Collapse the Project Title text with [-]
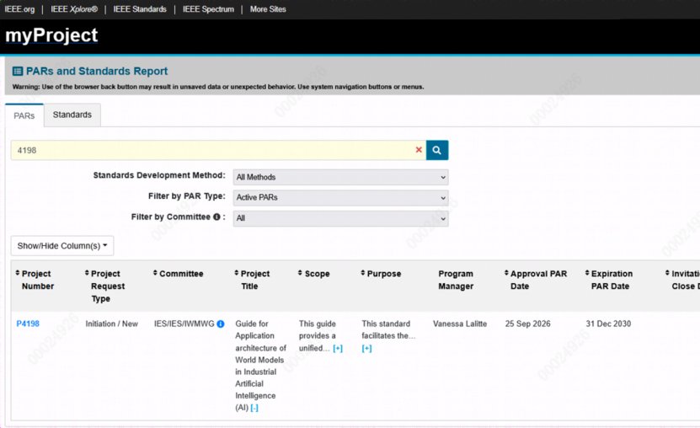 [x=254, y=408]
